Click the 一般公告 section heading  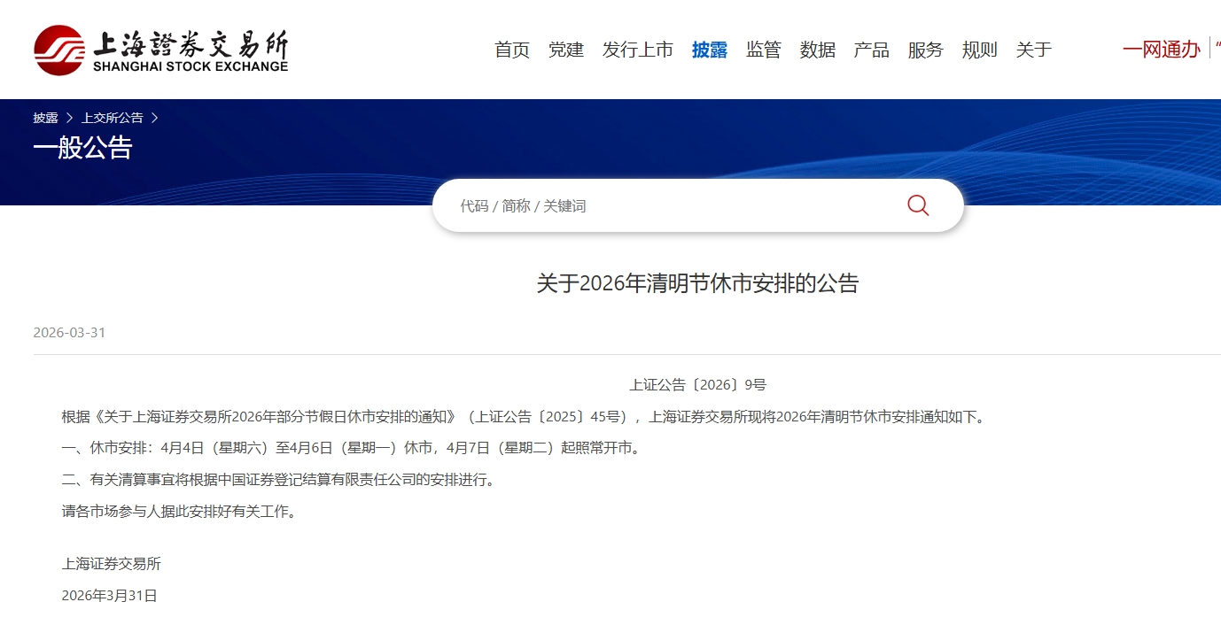pos(82,148)
